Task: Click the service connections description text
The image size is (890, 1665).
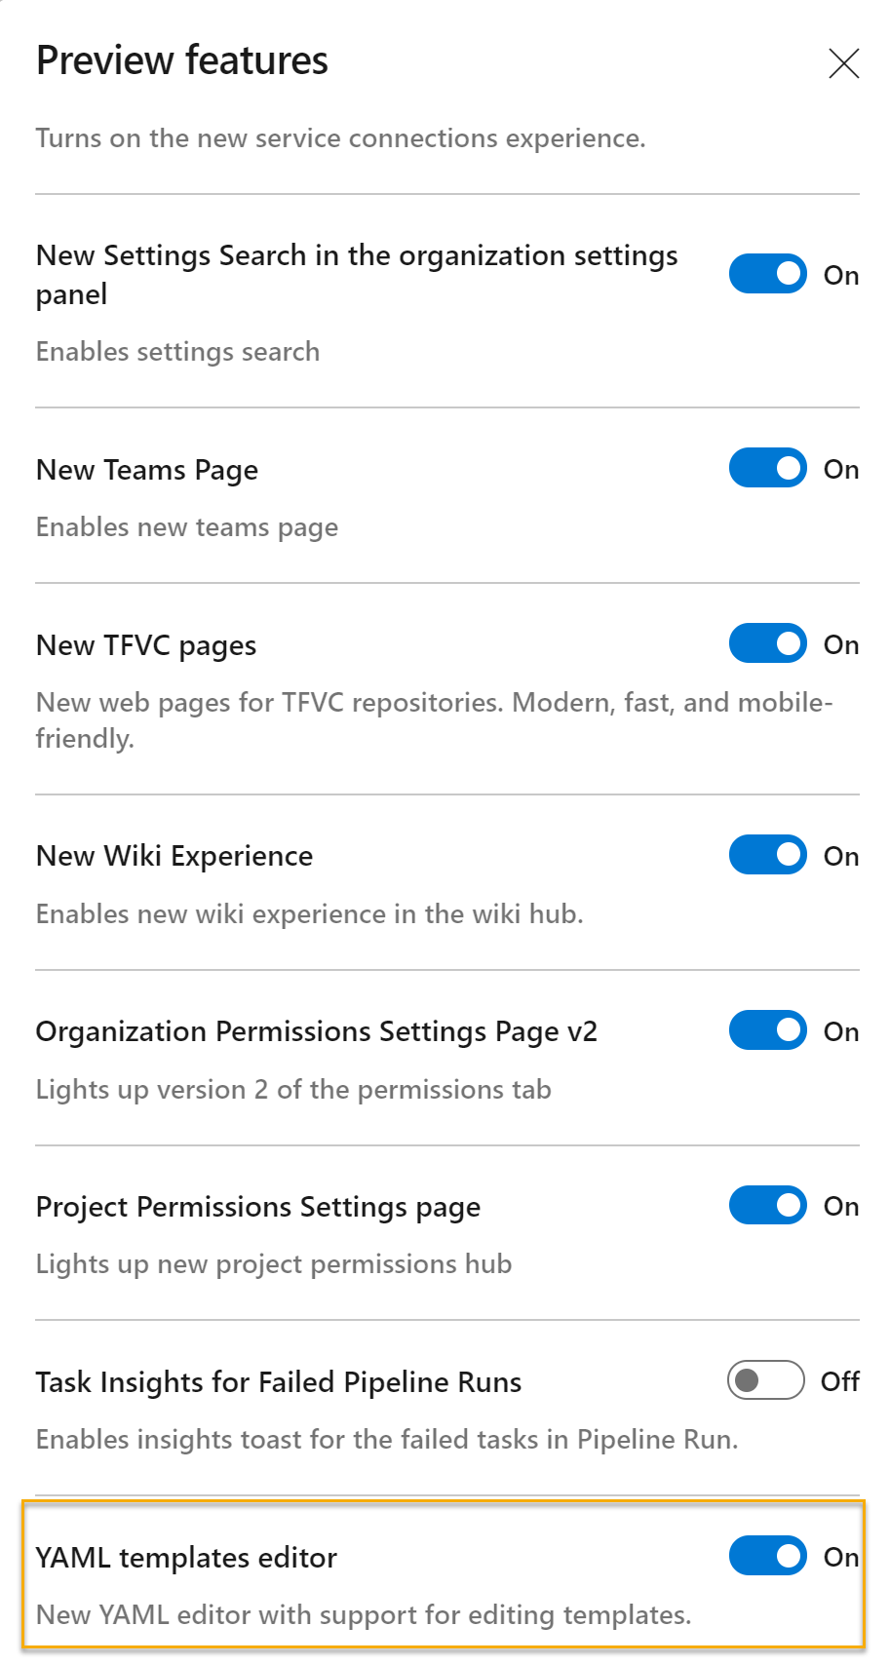Action: tap(338, 138)
